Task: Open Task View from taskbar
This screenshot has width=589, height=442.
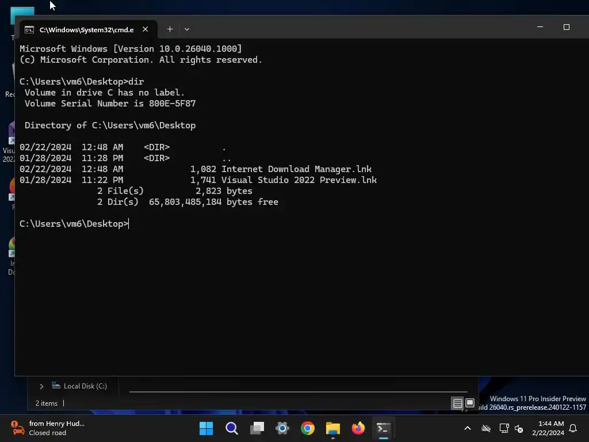Action: coord(257,428)
